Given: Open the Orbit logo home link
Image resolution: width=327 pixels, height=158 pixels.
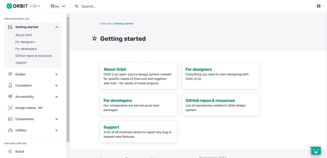Looking at the screenshot, I should [x=23, y=6].
